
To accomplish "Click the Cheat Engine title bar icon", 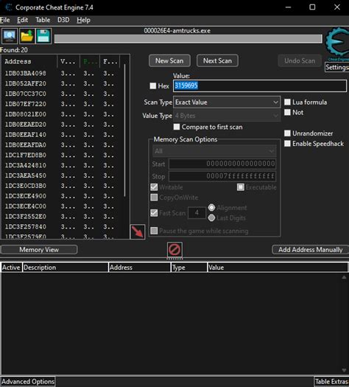I will click(8, 7).
